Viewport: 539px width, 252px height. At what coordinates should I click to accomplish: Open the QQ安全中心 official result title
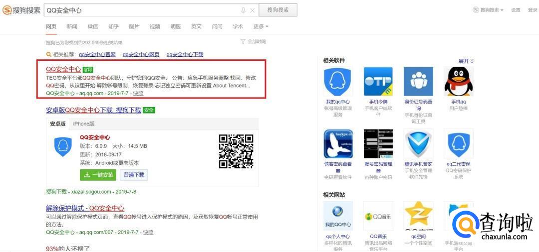point(63,69)
